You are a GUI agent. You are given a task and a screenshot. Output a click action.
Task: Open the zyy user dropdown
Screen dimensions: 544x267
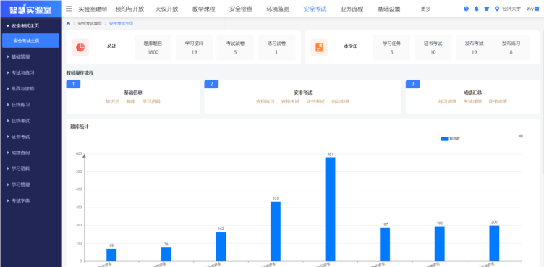(x=532, y=9)
